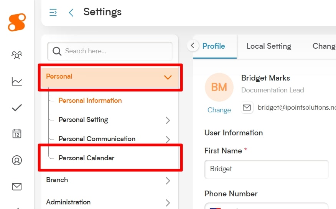Open the user account icon in sidebar

17,160
